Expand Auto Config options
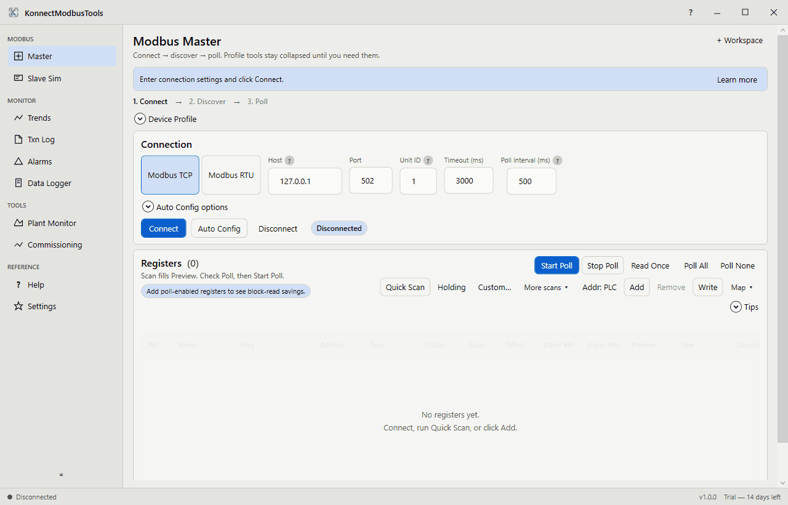788x505 pixels. click(x=185, y=207)
